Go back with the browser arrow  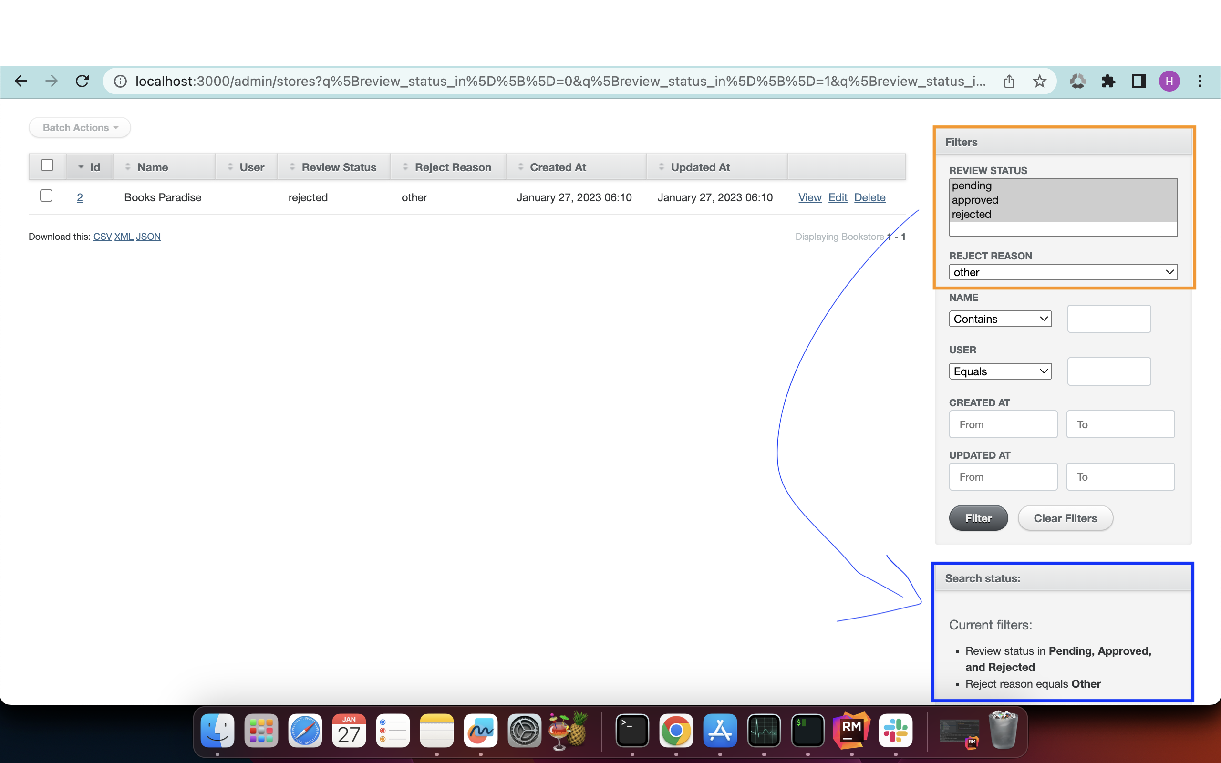21,81
